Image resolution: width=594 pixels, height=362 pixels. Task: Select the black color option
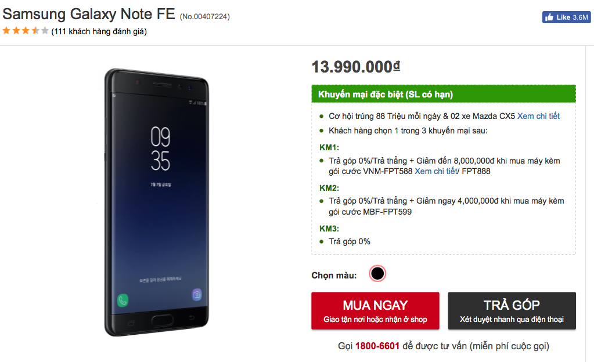377,274
